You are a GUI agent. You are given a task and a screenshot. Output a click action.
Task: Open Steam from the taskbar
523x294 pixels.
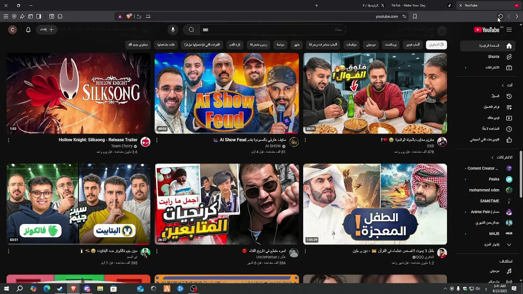tap(60, 289)
